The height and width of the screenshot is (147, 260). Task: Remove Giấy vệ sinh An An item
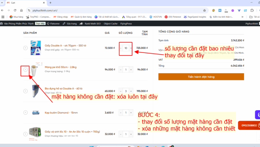coord(25,134)
